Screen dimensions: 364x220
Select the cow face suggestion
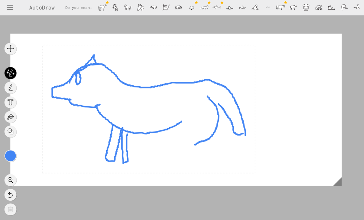pyautogui.click(x=306, y=7)
